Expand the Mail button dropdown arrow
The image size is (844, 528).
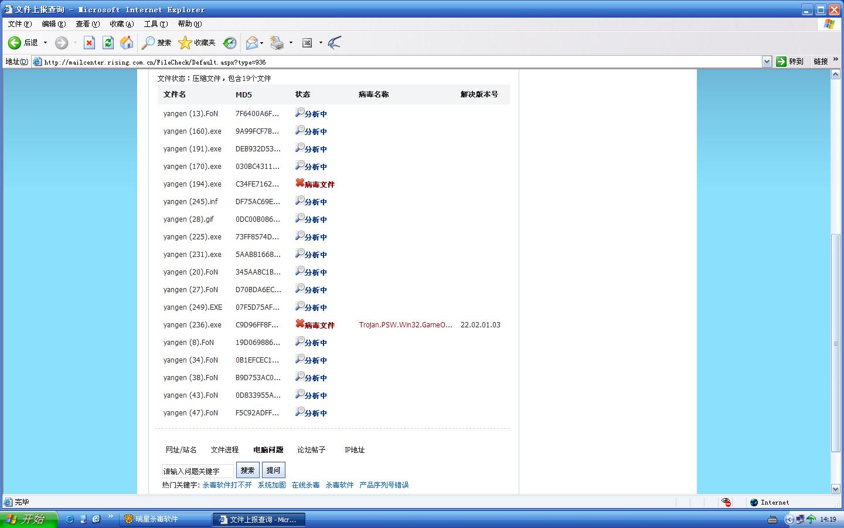pyautogui.click(x=261, y=43)
